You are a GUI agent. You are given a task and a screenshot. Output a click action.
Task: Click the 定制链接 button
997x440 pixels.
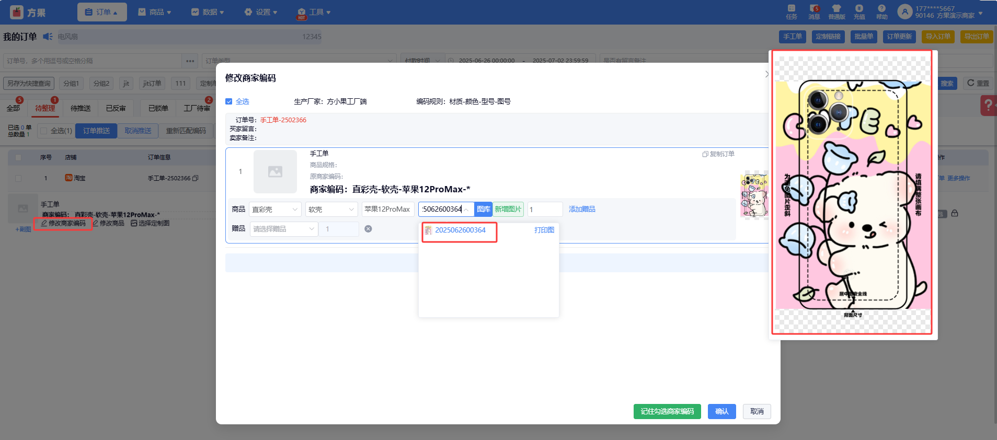tap(828, 37)
